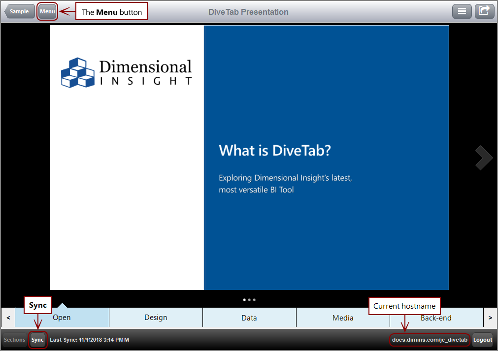Image resolution: width=498 pixels, height=351 pixels.
Task: Click the Sections control in the bottom bar
Action: [14, 340]
